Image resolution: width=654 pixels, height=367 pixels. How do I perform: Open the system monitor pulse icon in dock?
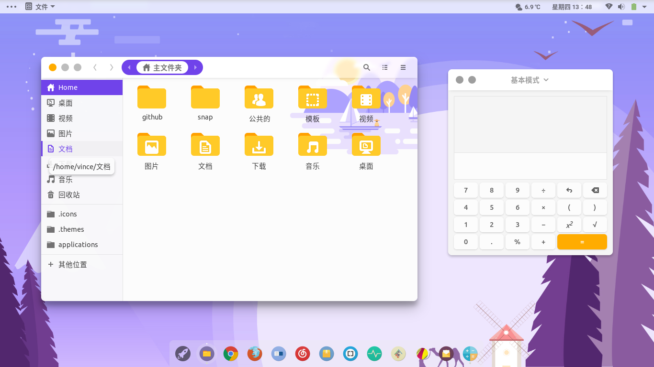[x=374, y=354]
